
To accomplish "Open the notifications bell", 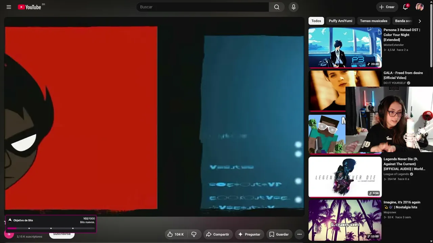I will [x=405, y=7].
